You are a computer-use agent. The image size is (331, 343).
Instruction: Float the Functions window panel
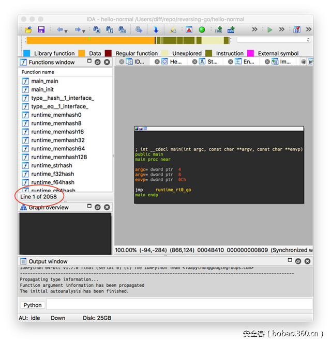pyautogui.click(x=97, y=62)
